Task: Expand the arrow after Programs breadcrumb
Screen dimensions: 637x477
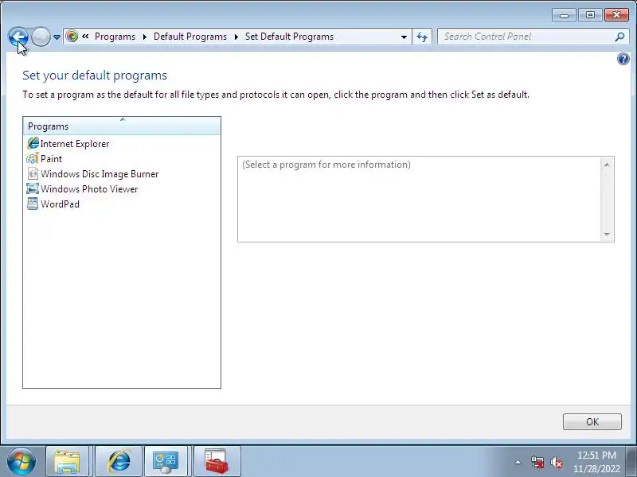Action: tap(145, 37)
